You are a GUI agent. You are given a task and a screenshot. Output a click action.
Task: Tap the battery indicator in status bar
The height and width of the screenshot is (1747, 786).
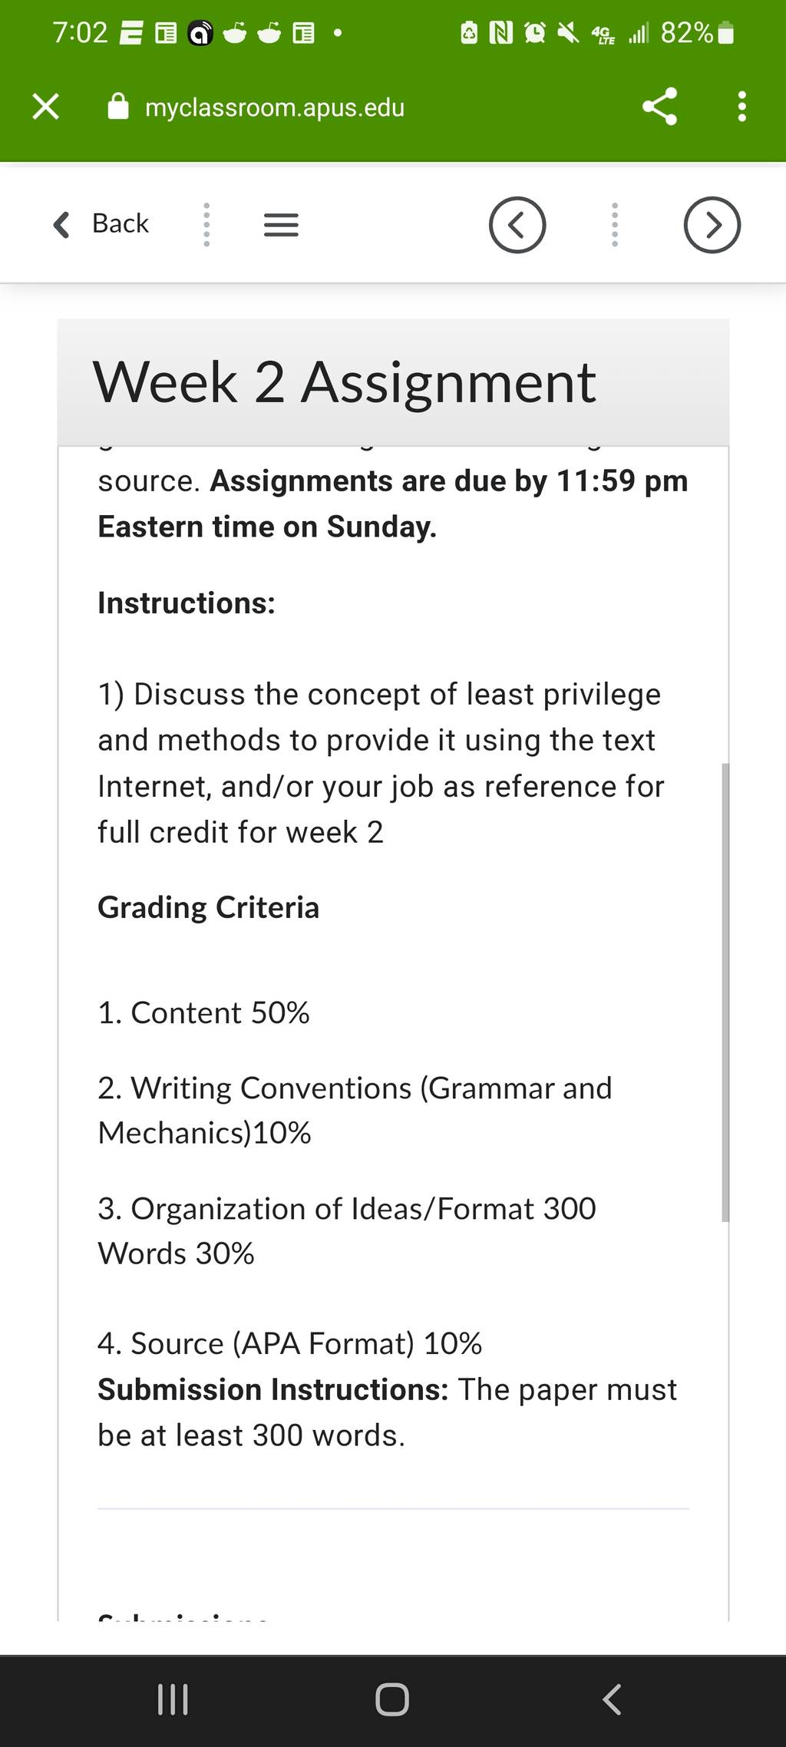click(x=725, y=33)
